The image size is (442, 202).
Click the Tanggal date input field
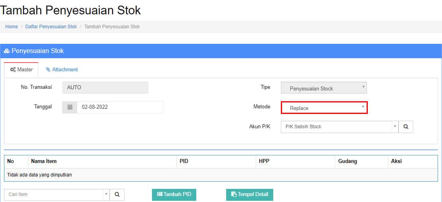(x=120, y=107)
